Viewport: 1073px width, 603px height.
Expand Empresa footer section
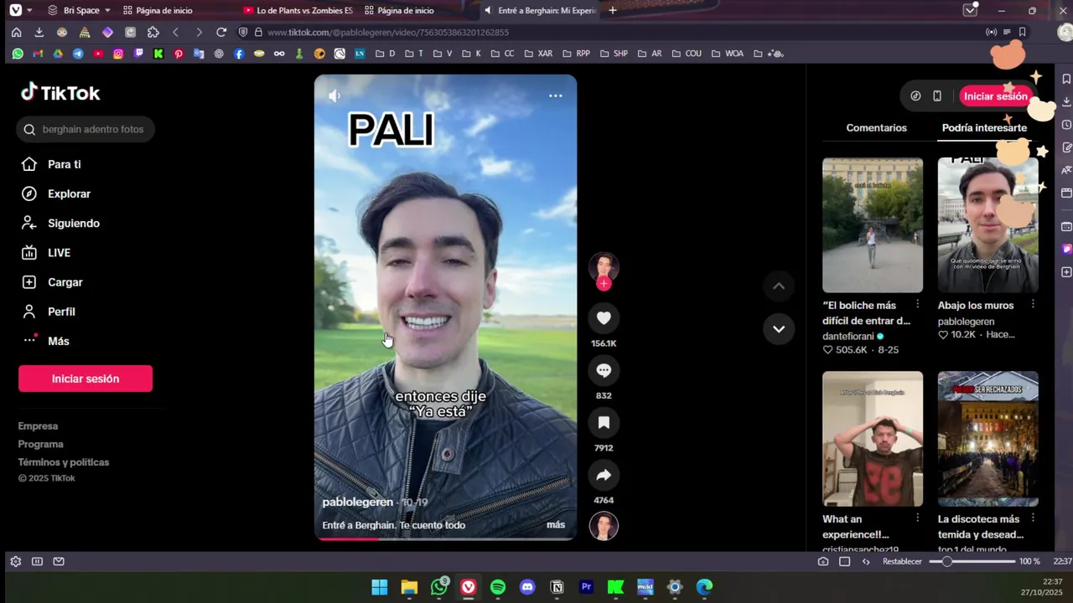tap(38, 426)
